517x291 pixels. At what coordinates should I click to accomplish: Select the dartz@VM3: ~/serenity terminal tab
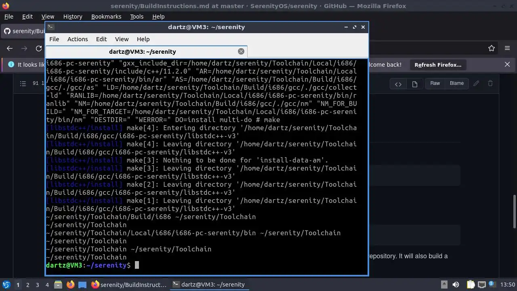pos(143,52)
